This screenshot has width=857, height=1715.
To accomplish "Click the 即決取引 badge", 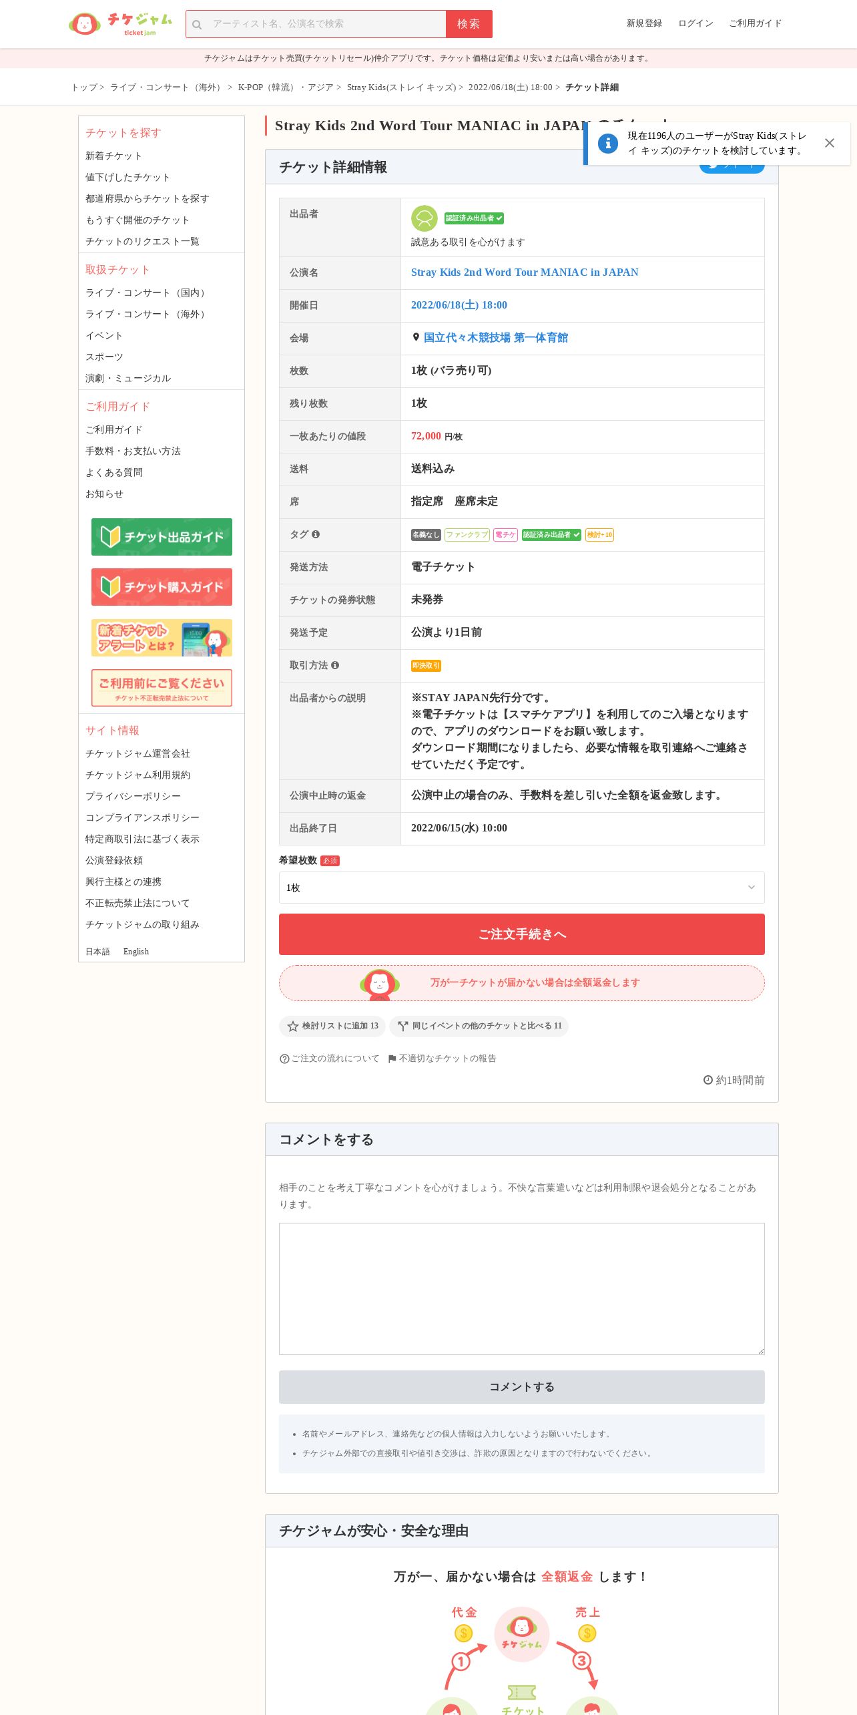I will tap(426, 666).
